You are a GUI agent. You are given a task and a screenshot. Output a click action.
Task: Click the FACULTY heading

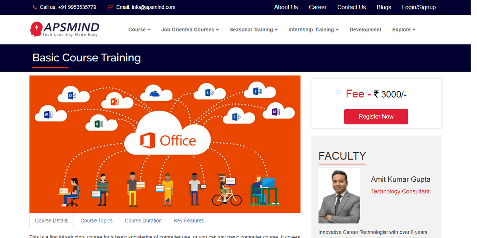[342, 156]
